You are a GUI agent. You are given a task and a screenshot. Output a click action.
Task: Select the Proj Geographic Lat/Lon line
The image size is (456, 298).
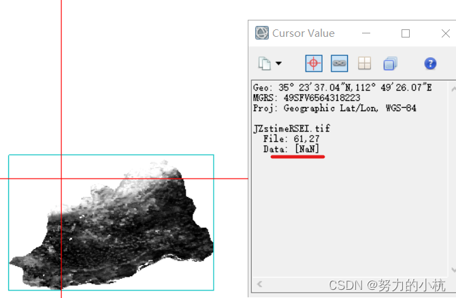[334, 108]
